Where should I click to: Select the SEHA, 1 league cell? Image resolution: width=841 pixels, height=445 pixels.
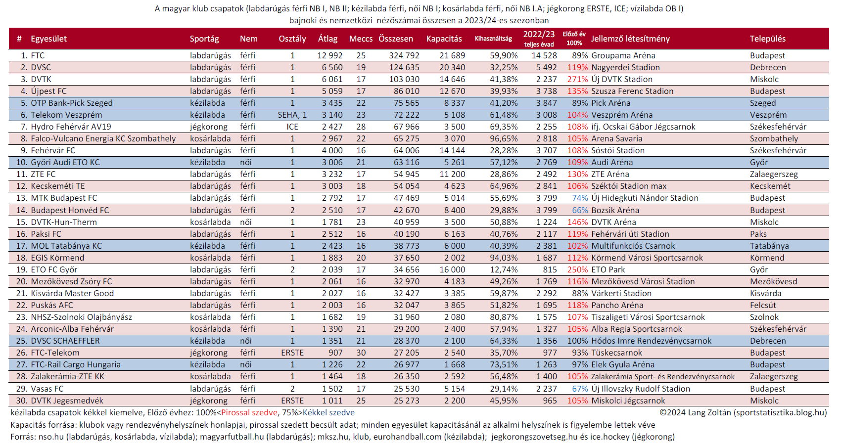point(292,115)
